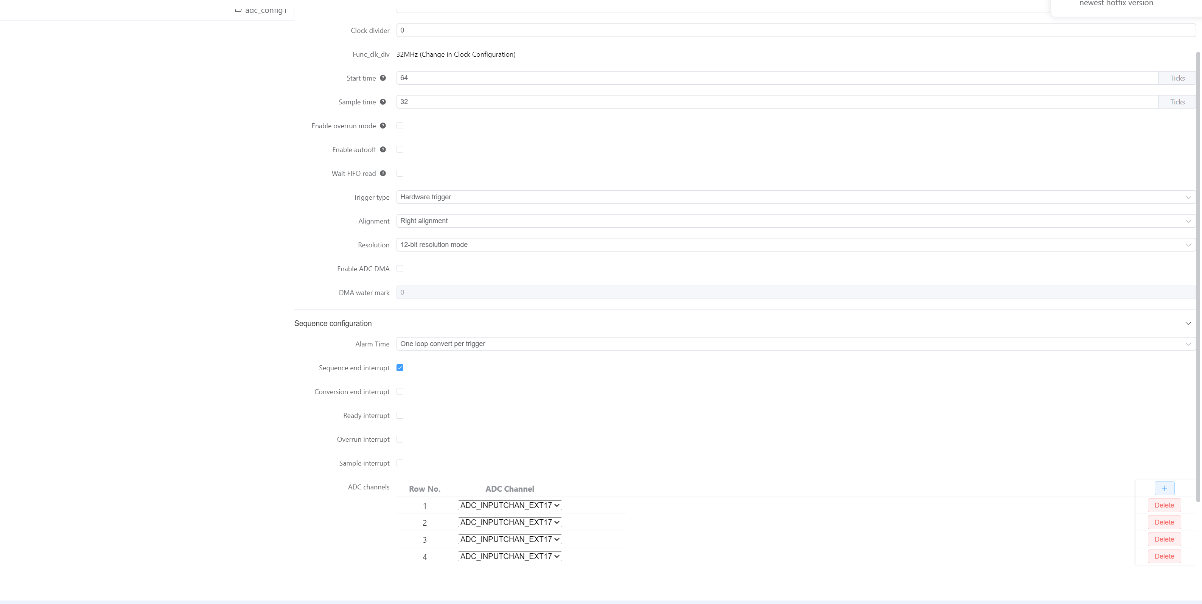
Task: Click the Sample time help icon
Action: [x=383, y=102]
